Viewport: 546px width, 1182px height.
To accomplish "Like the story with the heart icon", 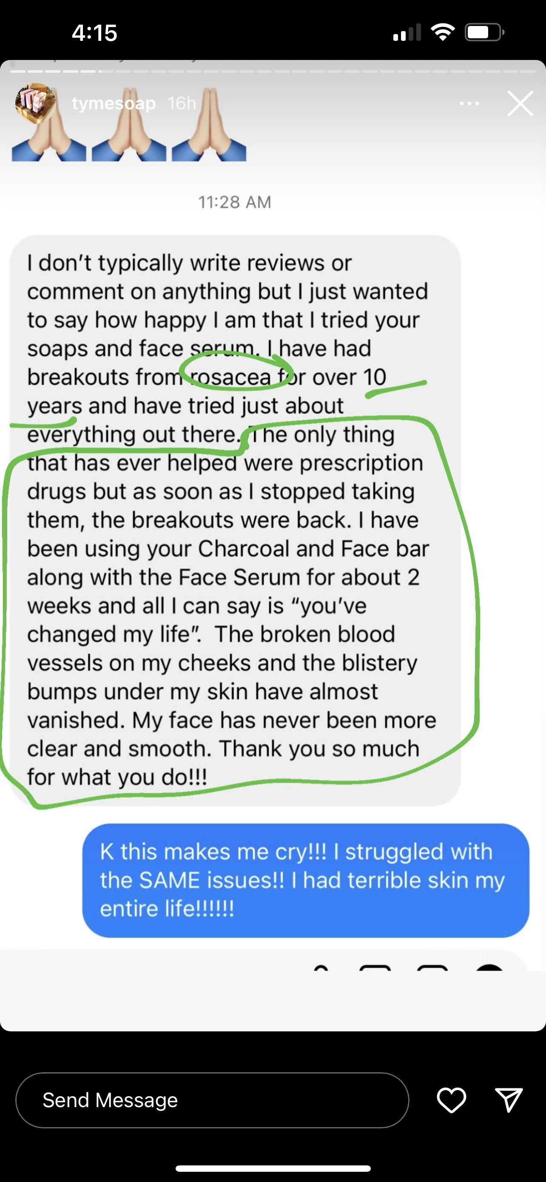I will tap(451, 1100).
